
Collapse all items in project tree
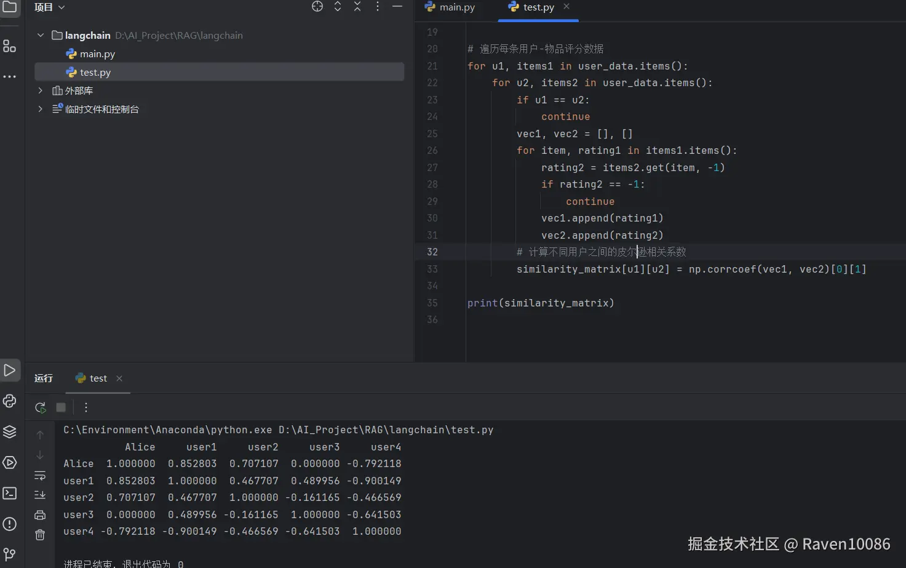[357, 7]
